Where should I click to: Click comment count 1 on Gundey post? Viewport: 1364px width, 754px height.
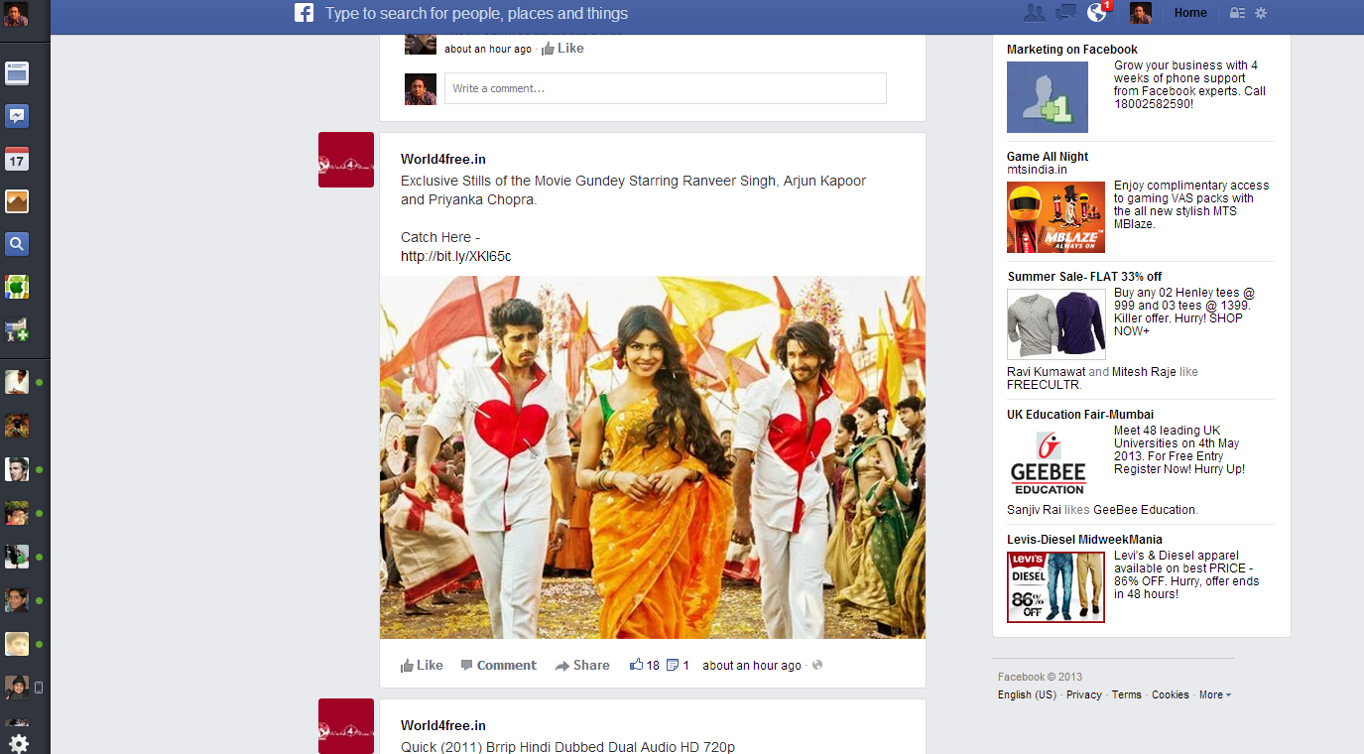tap(678, 666)
